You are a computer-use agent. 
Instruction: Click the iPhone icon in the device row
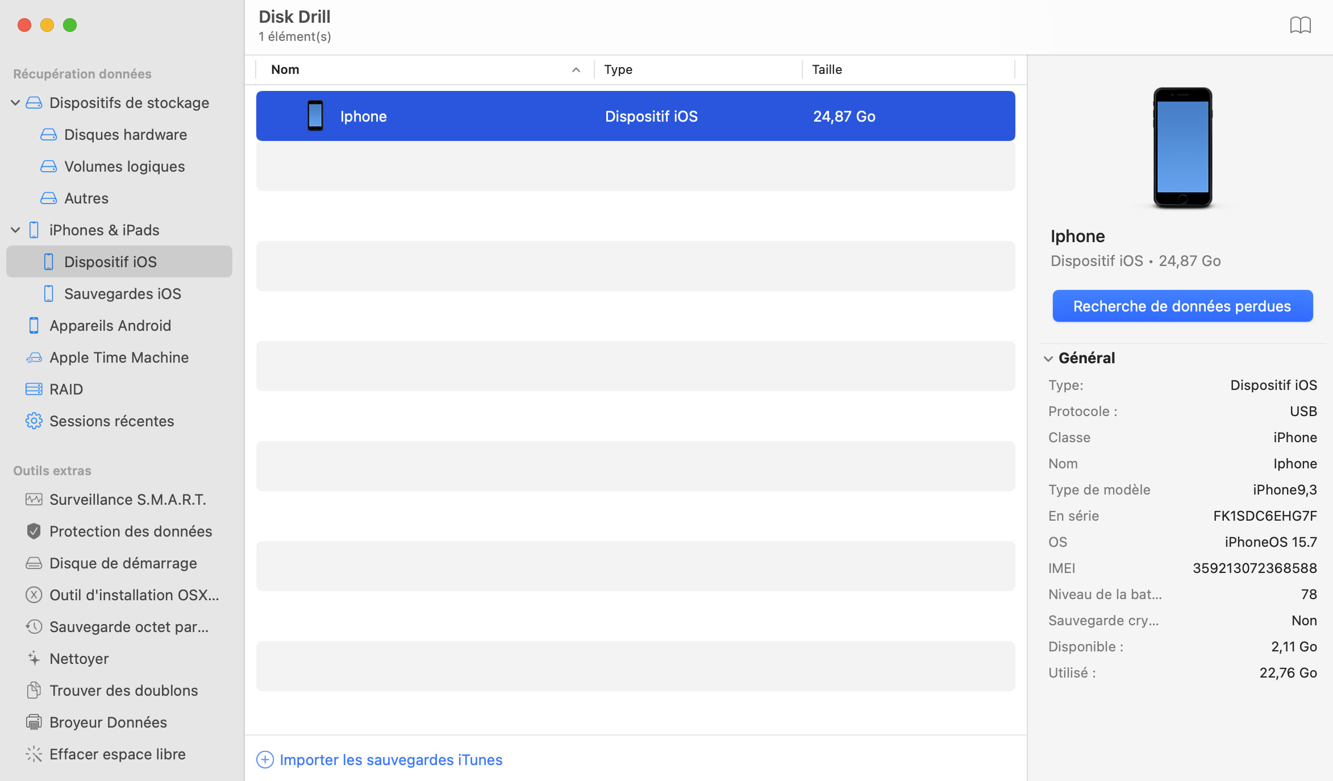(x=315, y=116)
